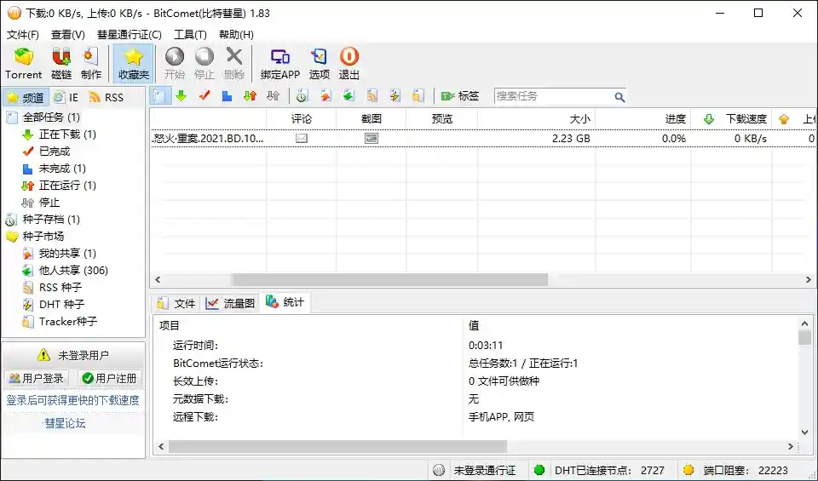Switch to the 统计 detail tab
Screen dimensions: 818x481
(285, 302)
